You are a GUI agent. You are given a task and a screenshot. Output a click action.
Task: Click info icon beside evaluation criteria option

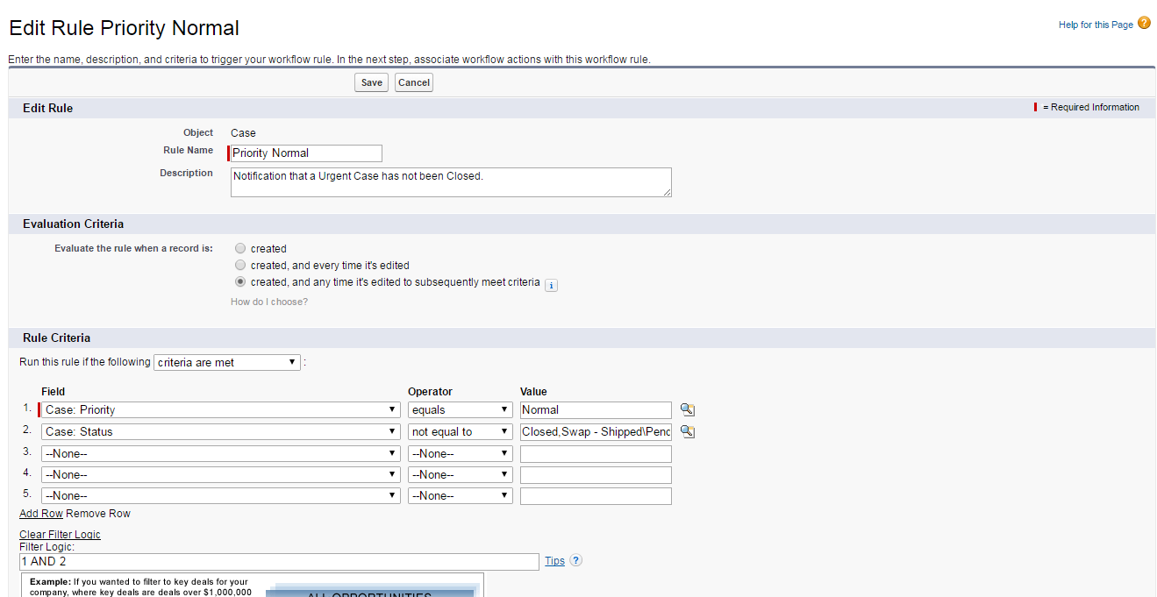click(551, 285)
